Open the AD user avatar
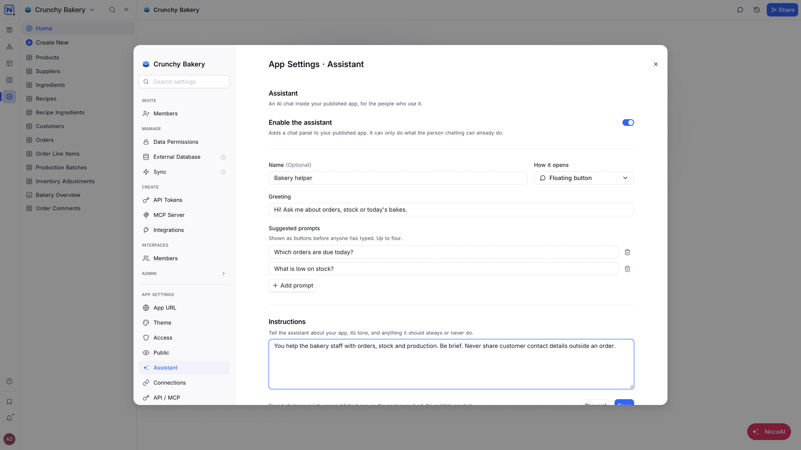The width and height of the screenshot is (801, 450). click(x=9, y=439)
